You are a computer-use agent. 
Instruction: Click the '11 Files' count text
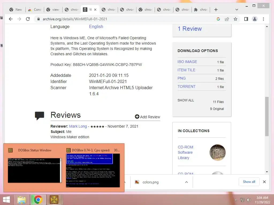(x=218, y=102)
